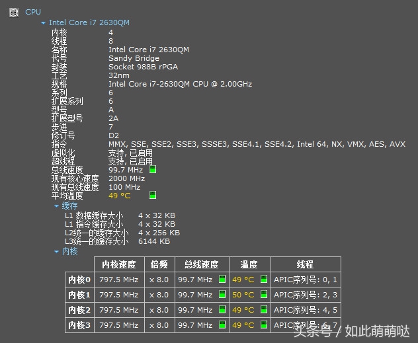Select the 内核3 row label
418x343 pixels.
pyautogui.click(x=79, y=325)
